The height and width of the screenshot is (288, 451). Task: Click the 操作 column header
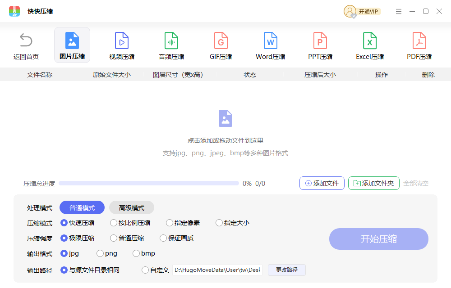382,75
